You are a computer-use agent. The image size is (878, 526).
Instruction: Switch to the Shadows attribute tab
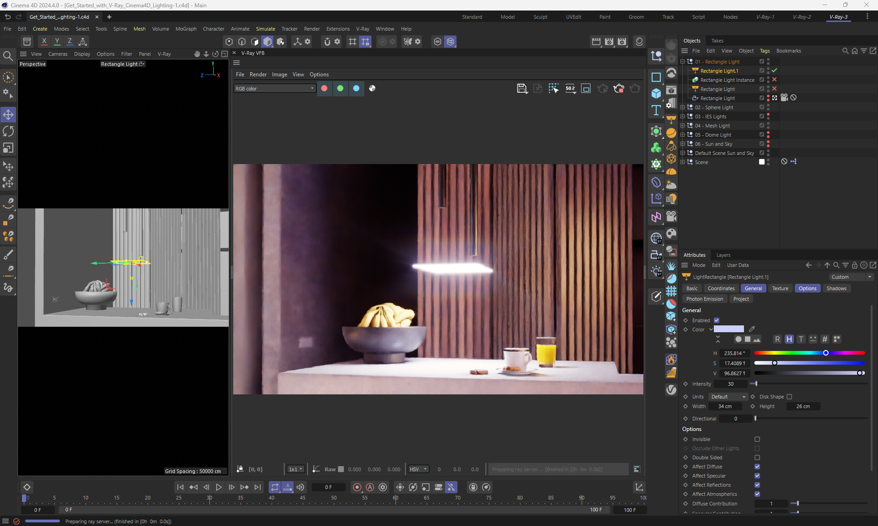(836, 288)
